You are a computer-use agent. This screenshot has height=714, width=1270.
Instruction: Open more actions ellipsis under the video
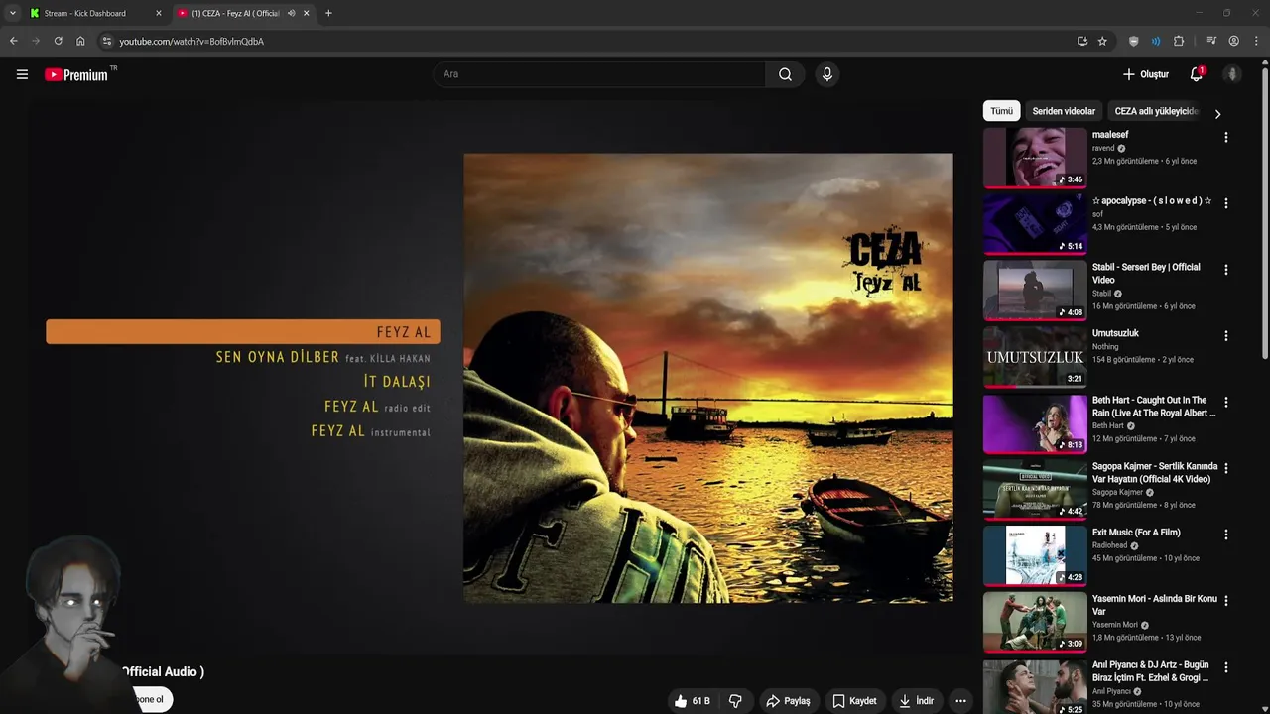pos(960,701)
